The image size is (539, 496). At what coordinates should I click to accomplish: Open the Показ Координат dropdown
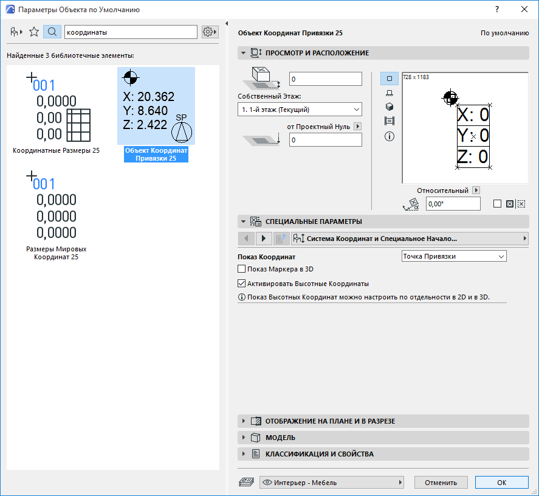point(454,256)
